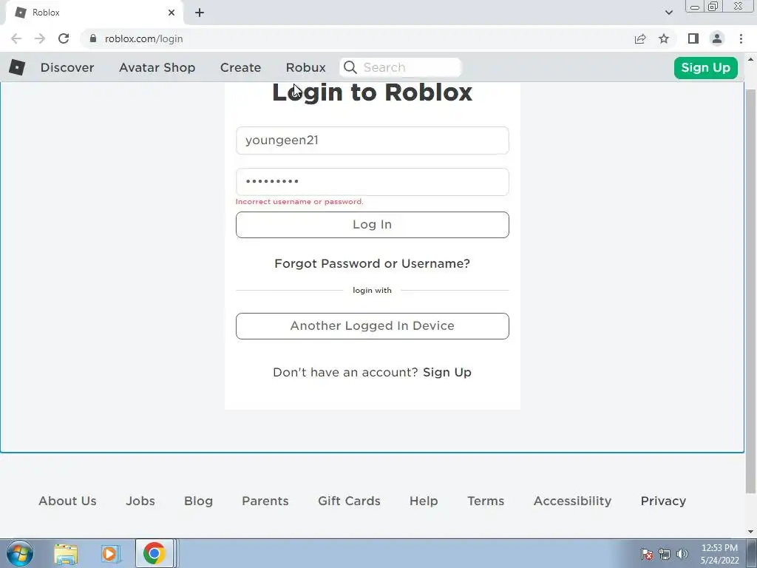Open the Gift Cards footer link
This screenshot has width=757, height=568.
[349, 501]
